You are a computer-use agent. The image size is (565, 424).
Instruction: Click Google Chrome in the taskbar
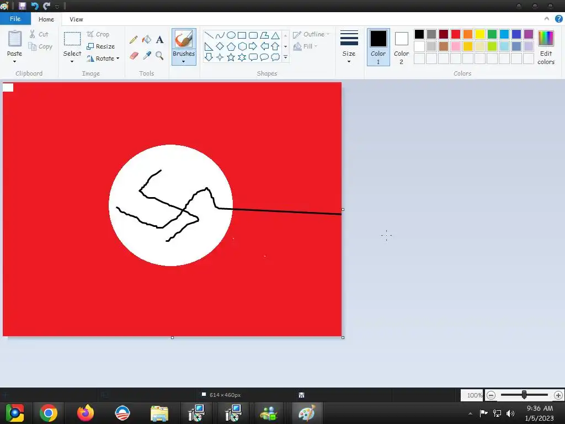click(x=49, y=413)
